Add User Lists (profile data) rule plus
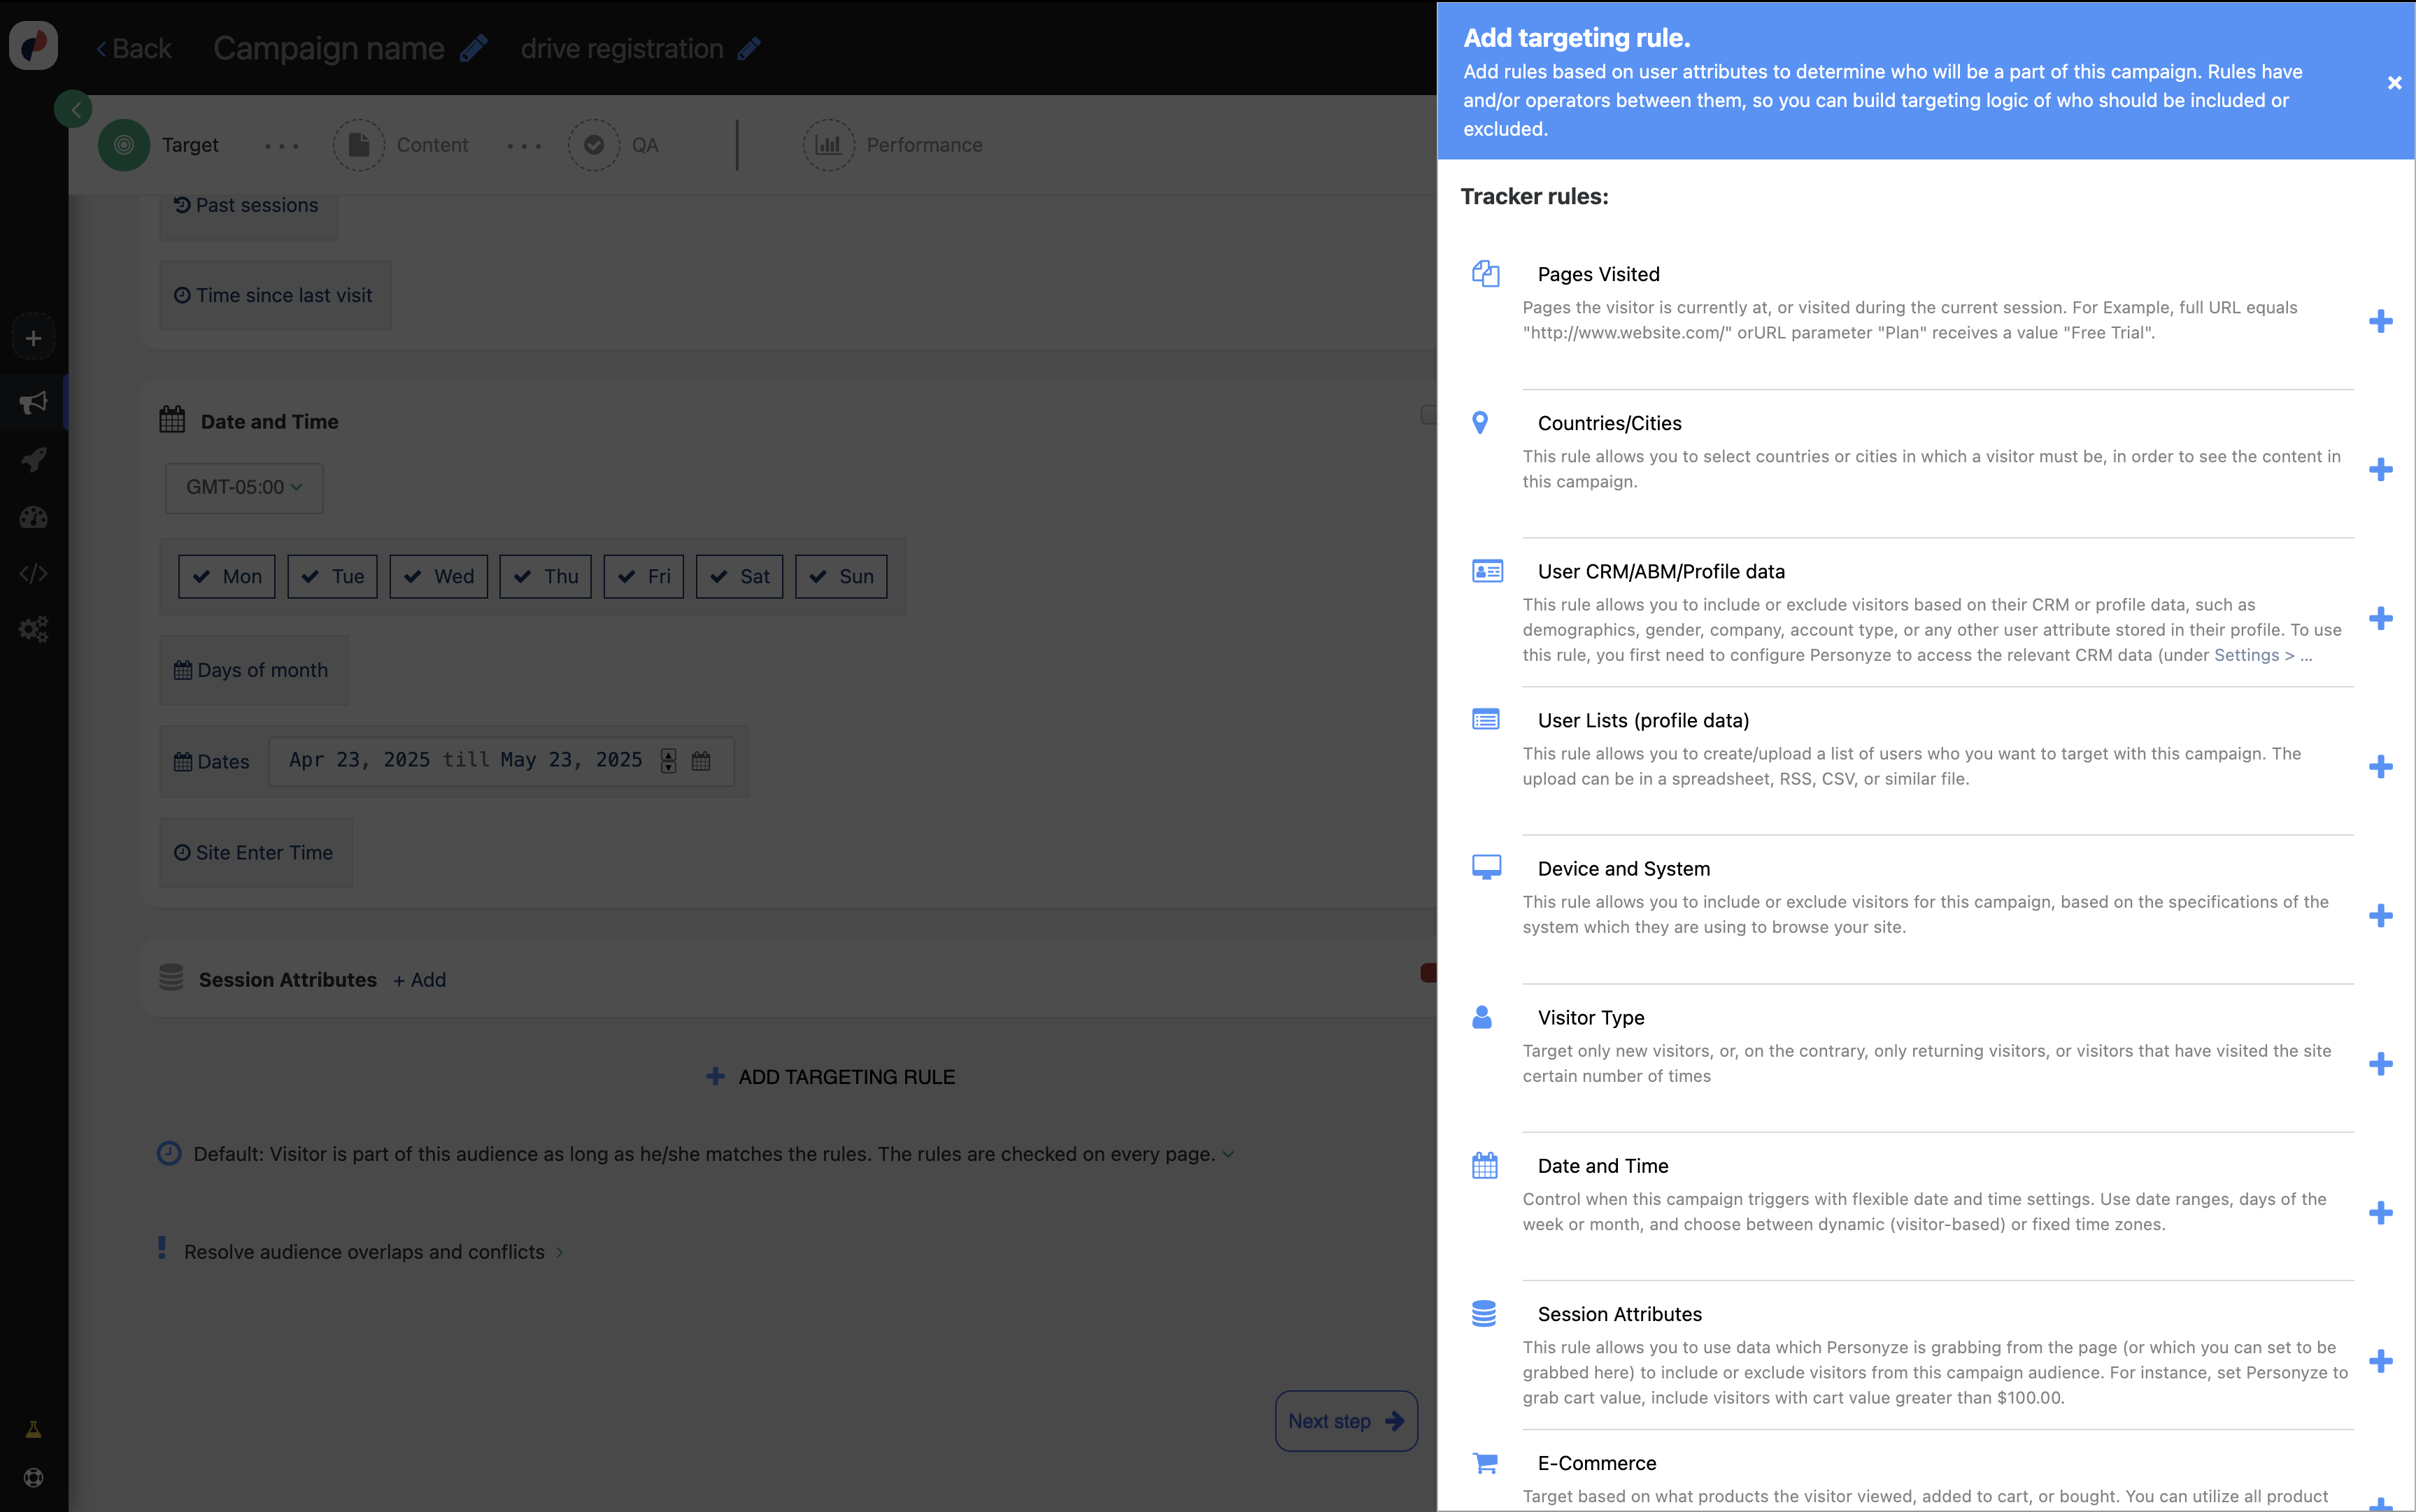Image resolution: width=2416 pixels, height=1512 pixels. [2380, 767]
